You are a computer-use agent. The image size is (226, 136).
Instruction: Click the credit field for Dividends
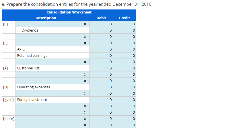pyautogui.click(x=124, y=30)
